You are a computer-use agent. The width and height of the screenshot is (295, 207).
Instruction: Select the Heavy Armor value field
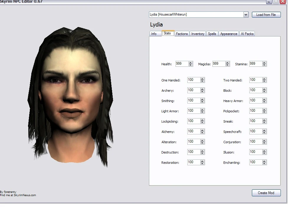[256, 101]
